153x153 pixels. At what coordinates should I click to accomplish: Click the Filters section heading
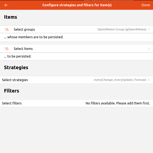11,91
